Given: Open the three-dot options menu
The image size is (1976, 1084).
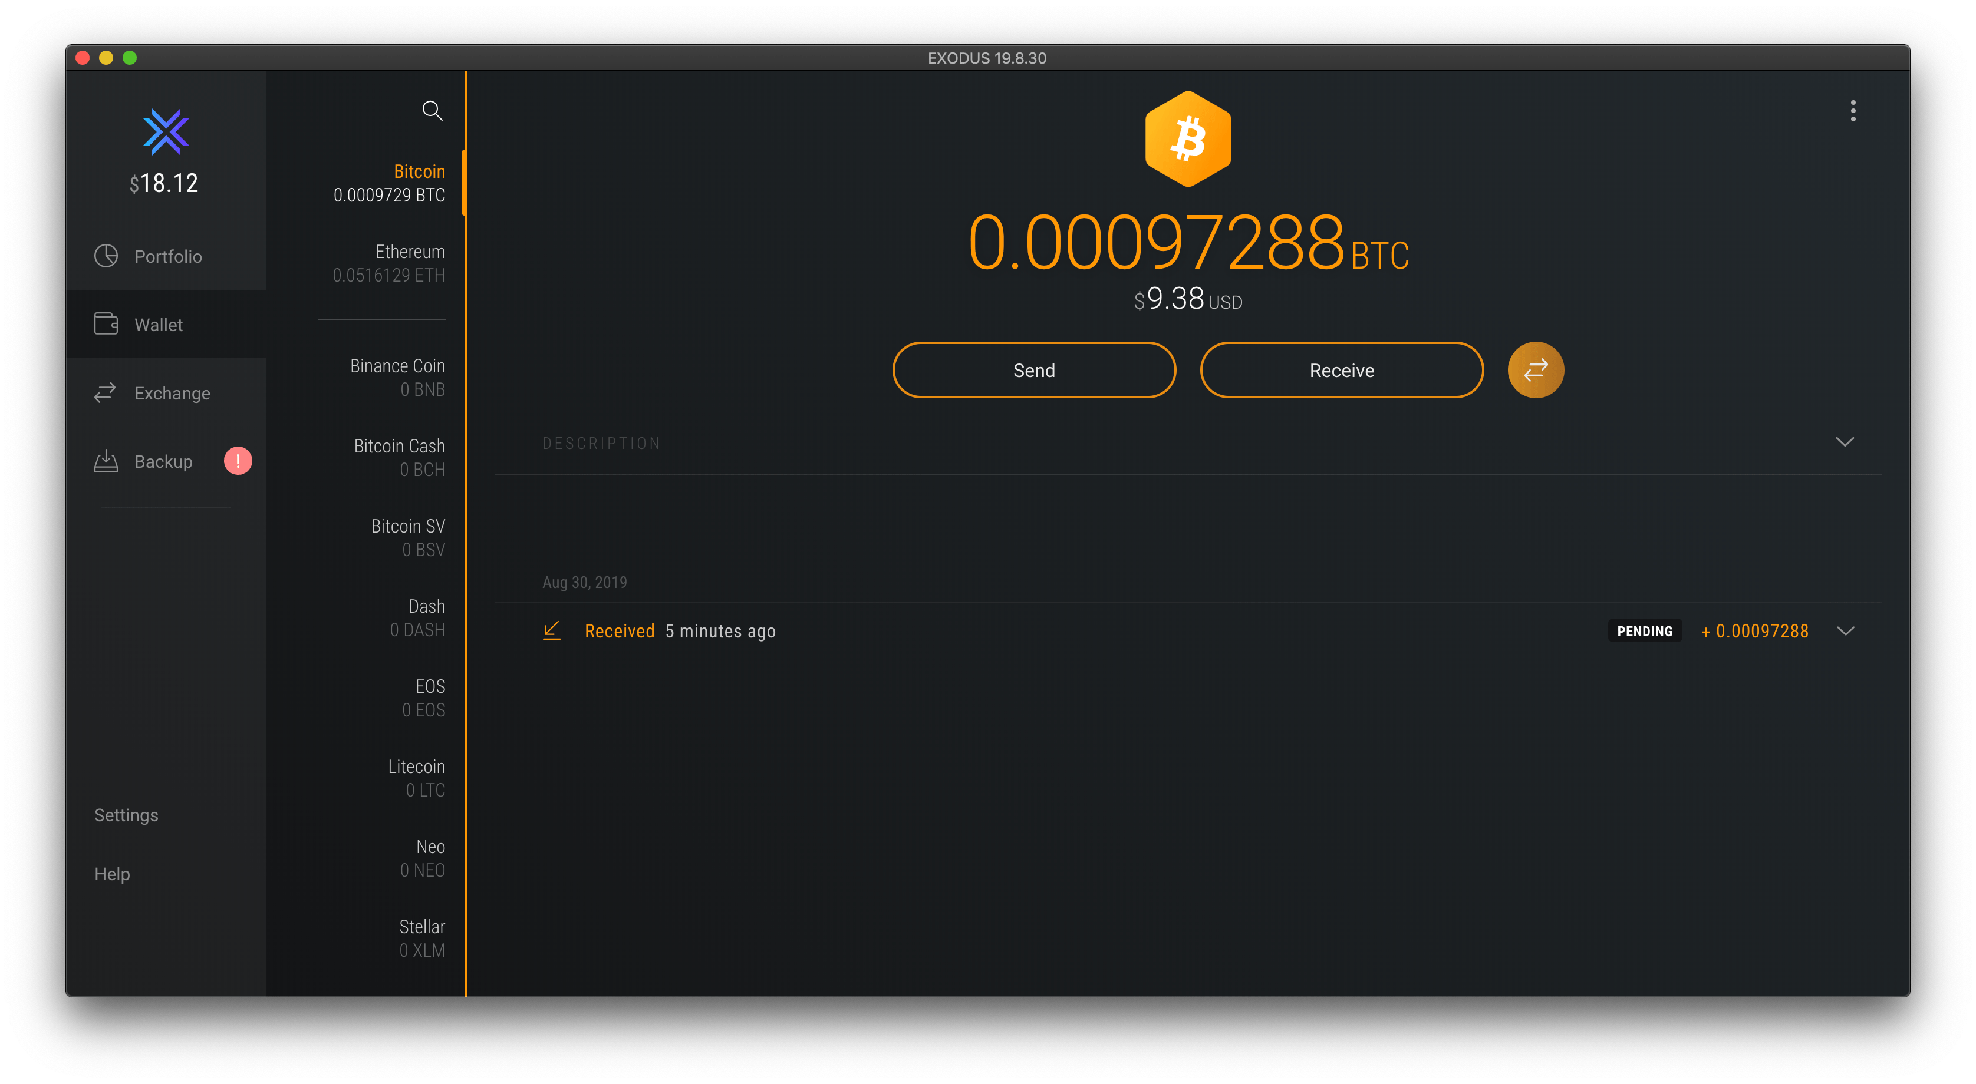Looking at the screenshot, I should tap(1852, 111).
